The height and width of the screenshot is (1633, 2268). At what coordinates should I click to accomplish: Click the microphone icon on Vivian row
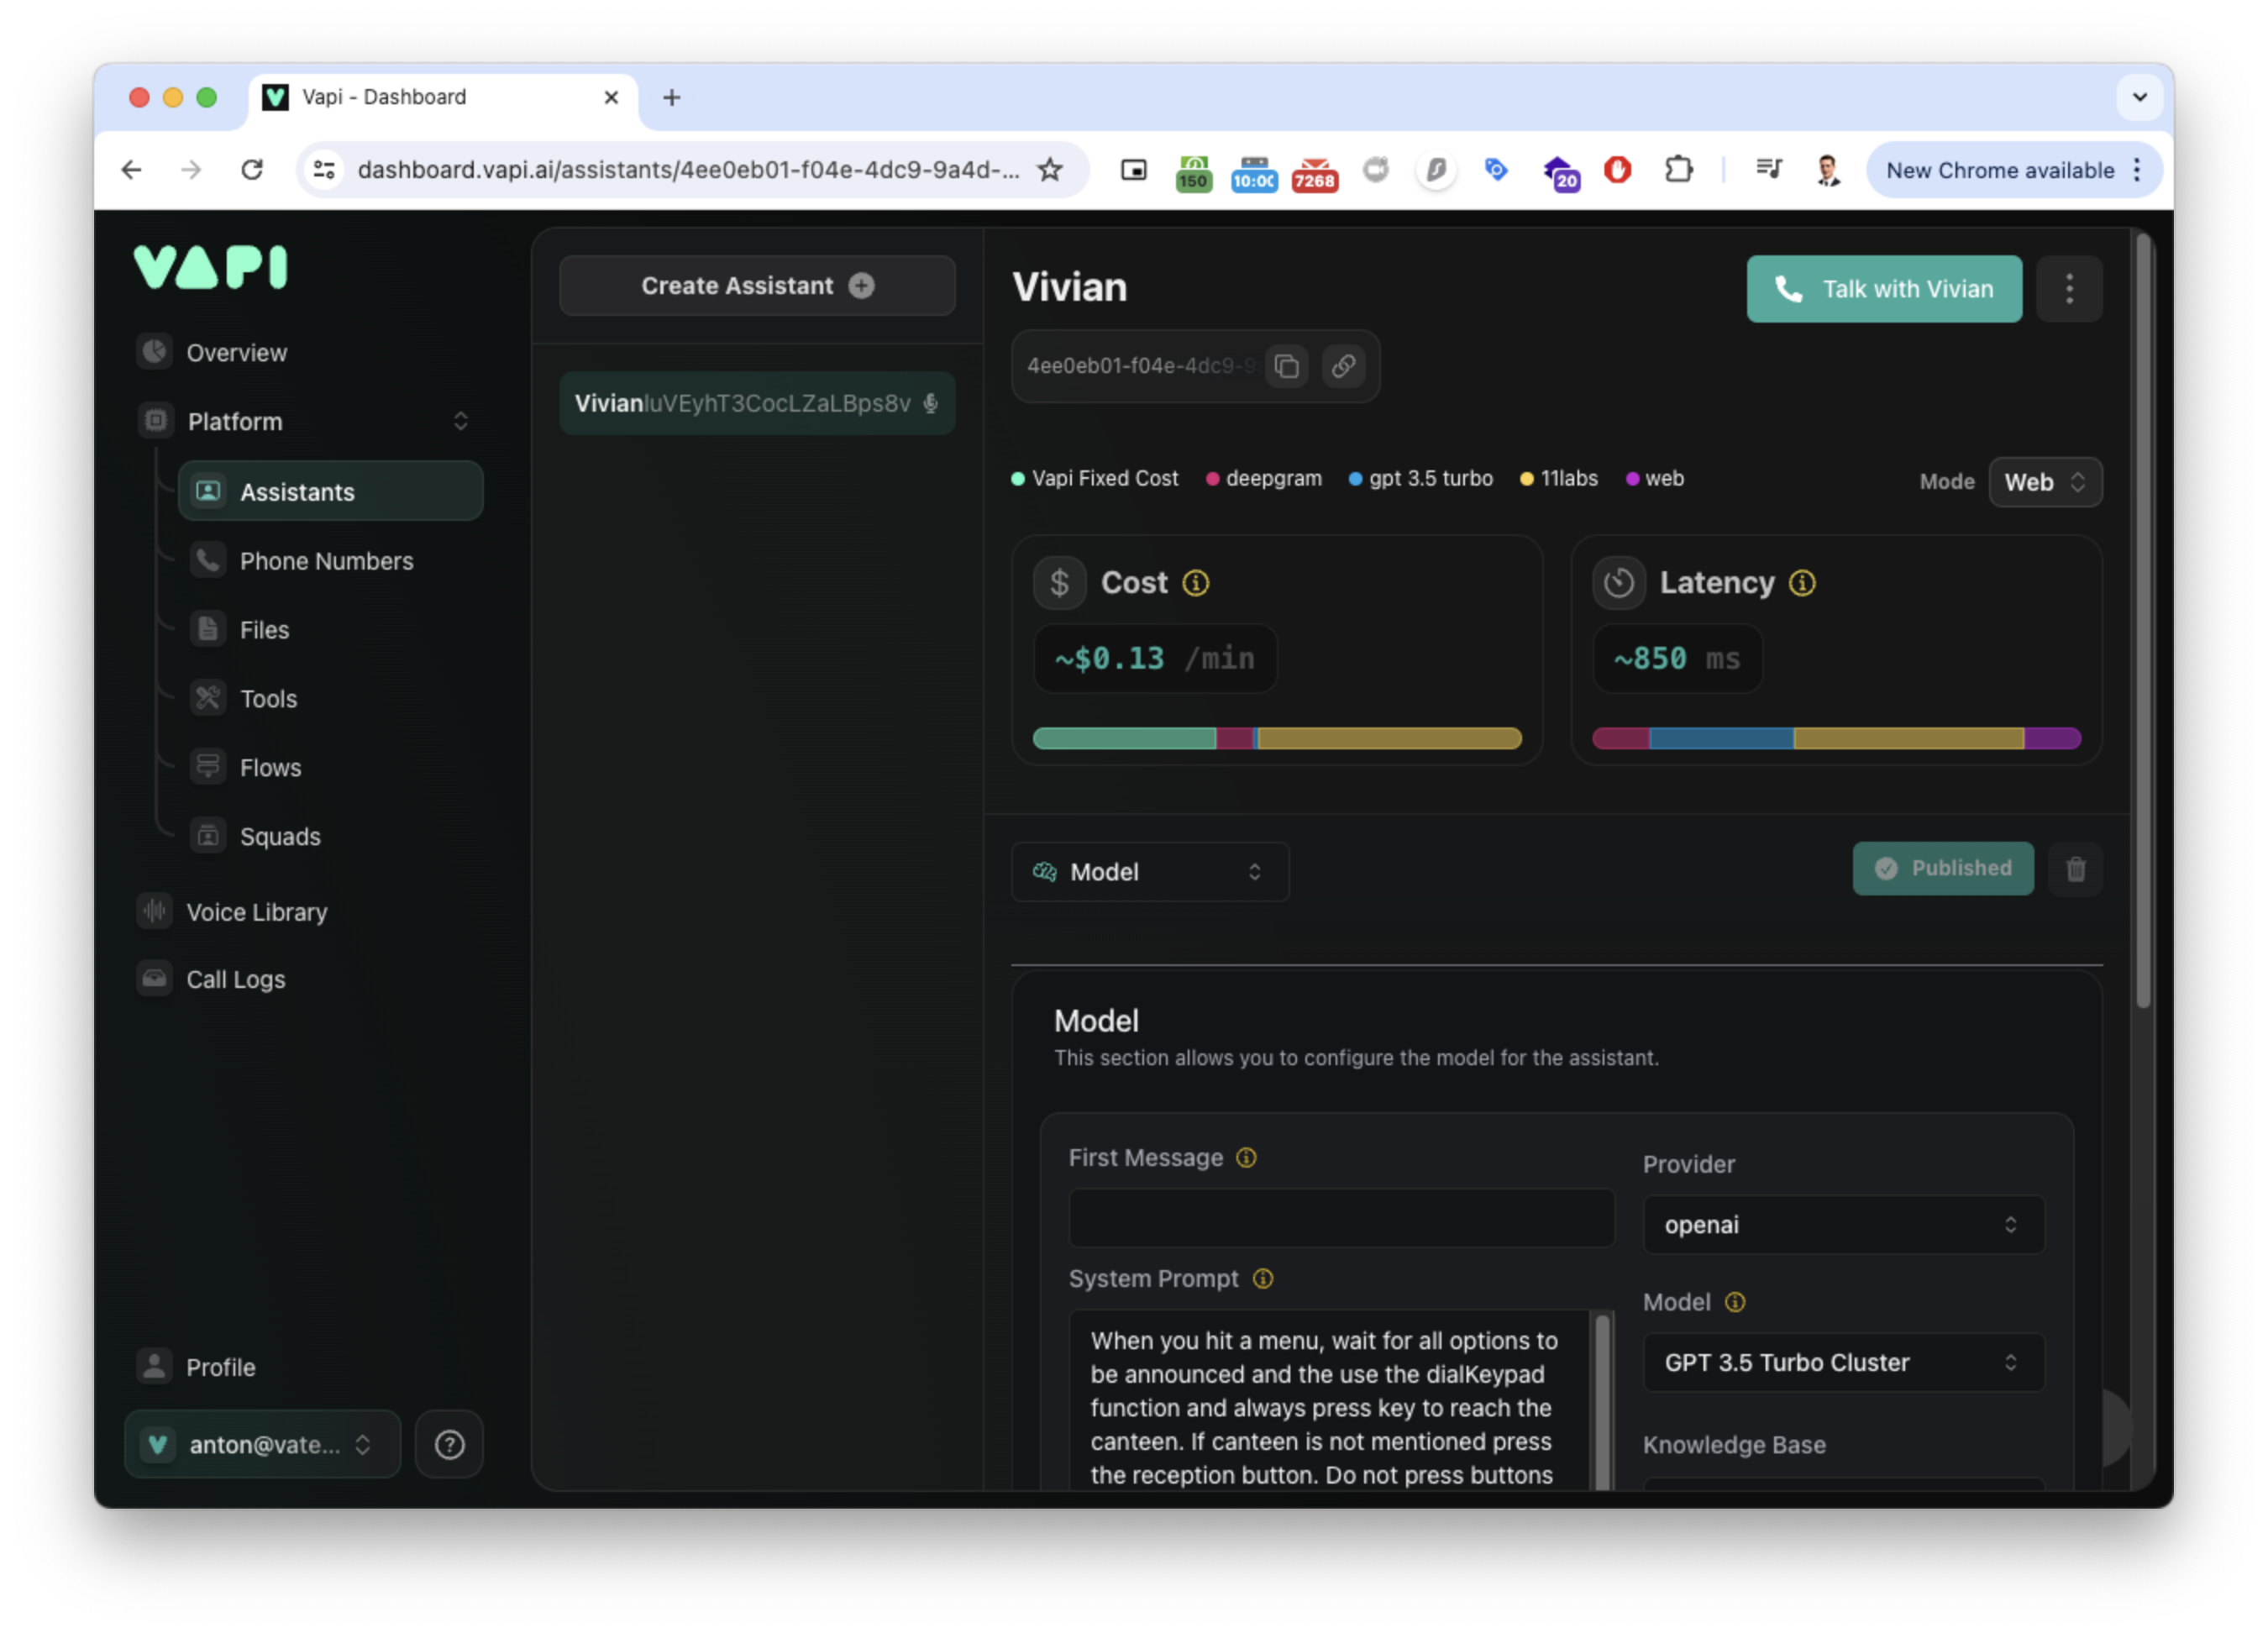(x=930, y=403)
